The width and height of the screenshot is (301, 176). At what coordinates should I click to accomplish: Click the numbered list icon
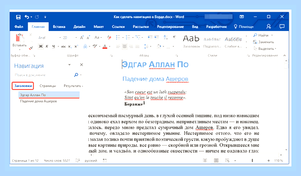coord(128,37)
